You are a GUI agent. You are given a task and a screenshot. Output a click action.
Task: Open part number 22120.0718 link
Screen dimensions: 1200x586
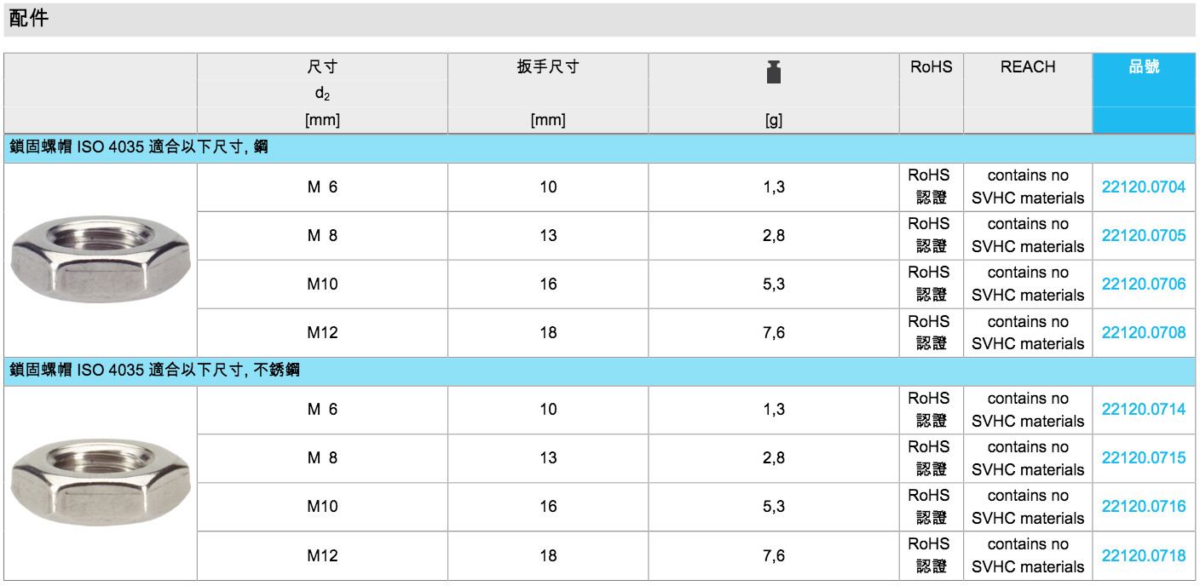(1143, 556)
